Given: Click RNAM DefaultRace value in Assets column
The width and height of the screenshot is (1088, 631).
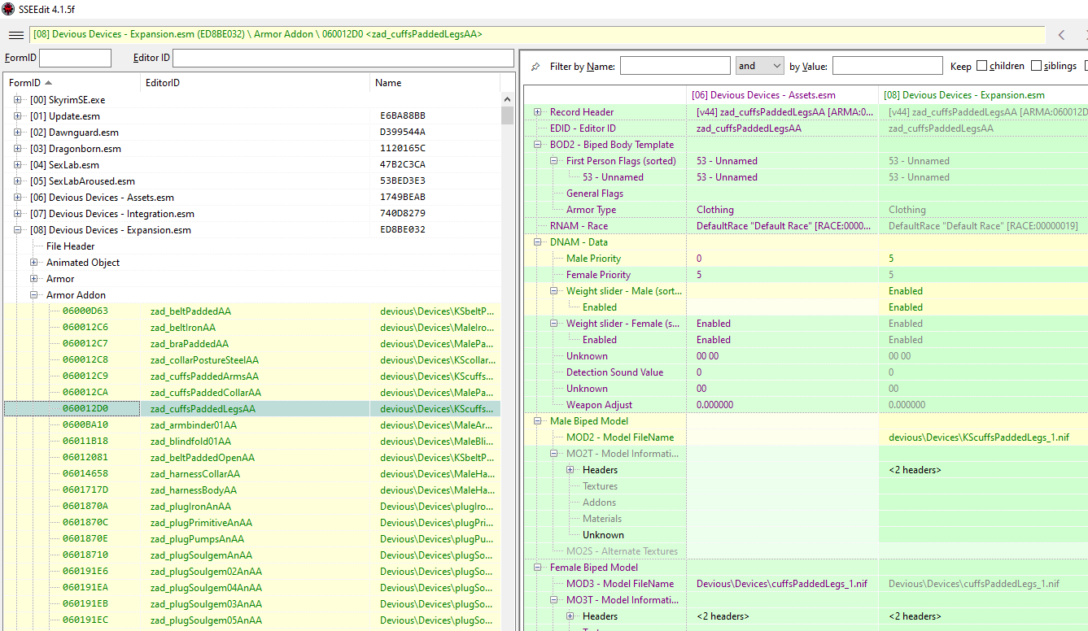Looking at the screenshot, I should tap(783, 226).
